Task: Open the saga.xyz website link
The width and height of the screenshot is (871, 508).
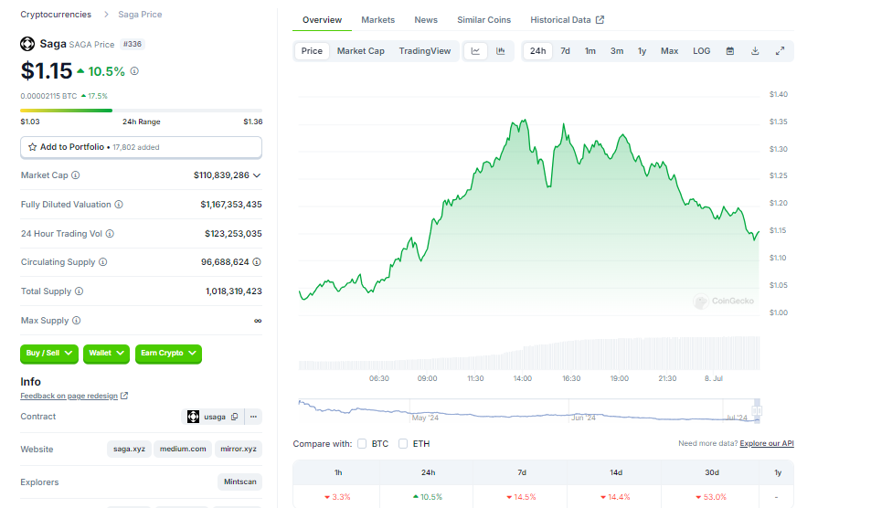Action: (130, 450)
